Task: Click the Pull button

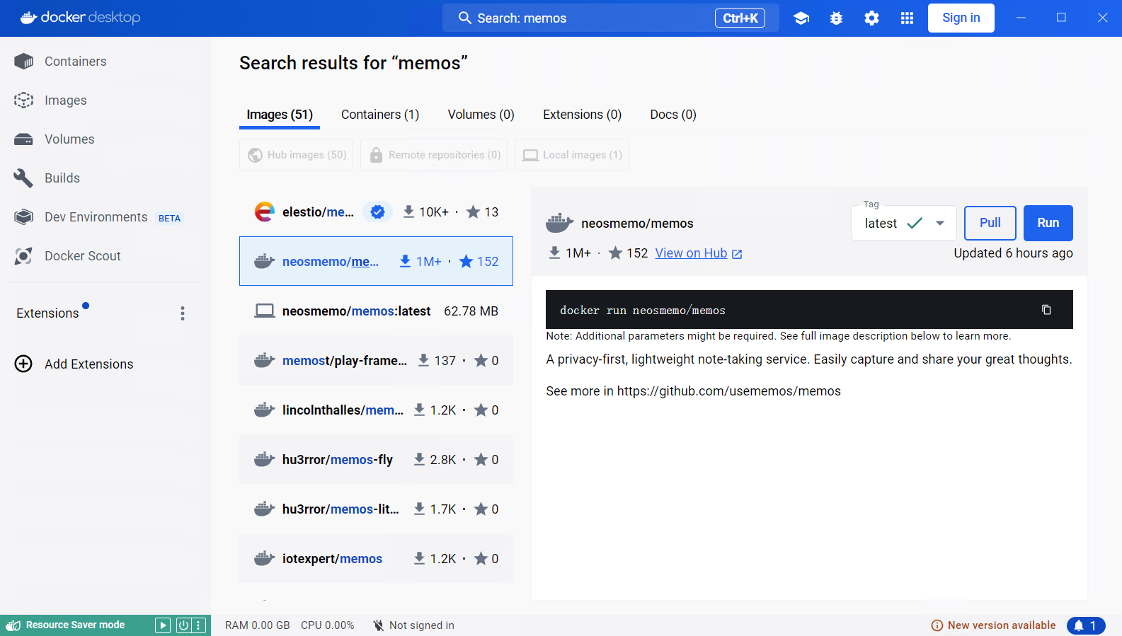Action: [990, 224]
